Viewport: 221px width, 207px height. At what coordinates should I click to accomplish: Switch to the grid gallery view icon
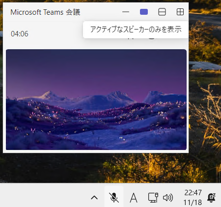[180, 12]
